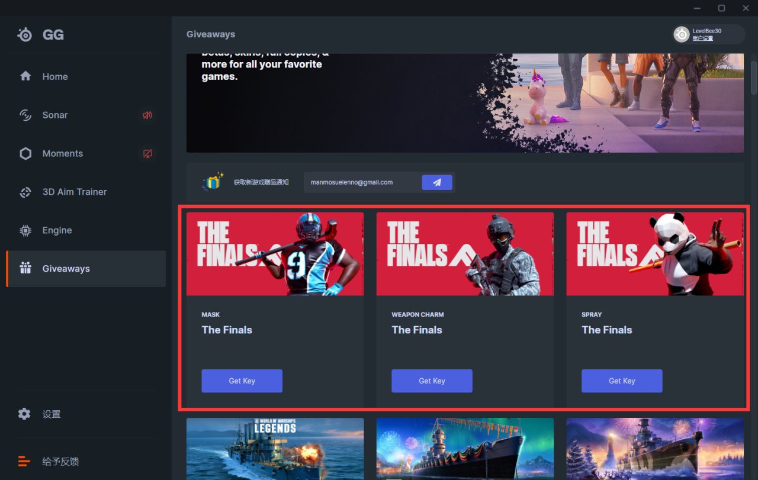
Task: Click the red screen-off badge beside Moments
Action: (x=147, y=153)
